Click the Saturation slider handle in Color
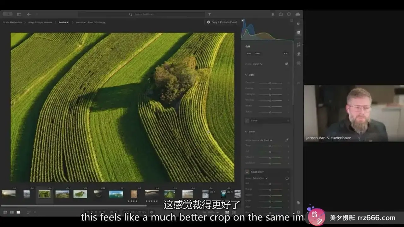 (x=270, y=163)
